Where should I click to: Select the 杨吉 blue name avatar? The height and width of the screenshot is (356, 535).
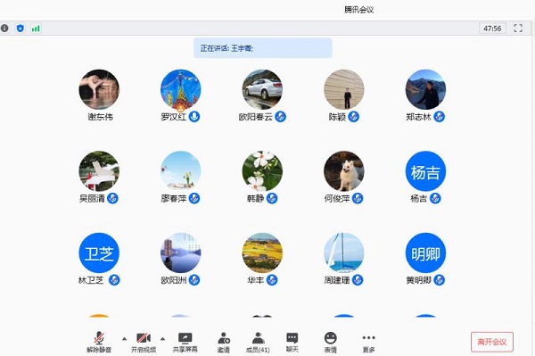pos(425,171)
